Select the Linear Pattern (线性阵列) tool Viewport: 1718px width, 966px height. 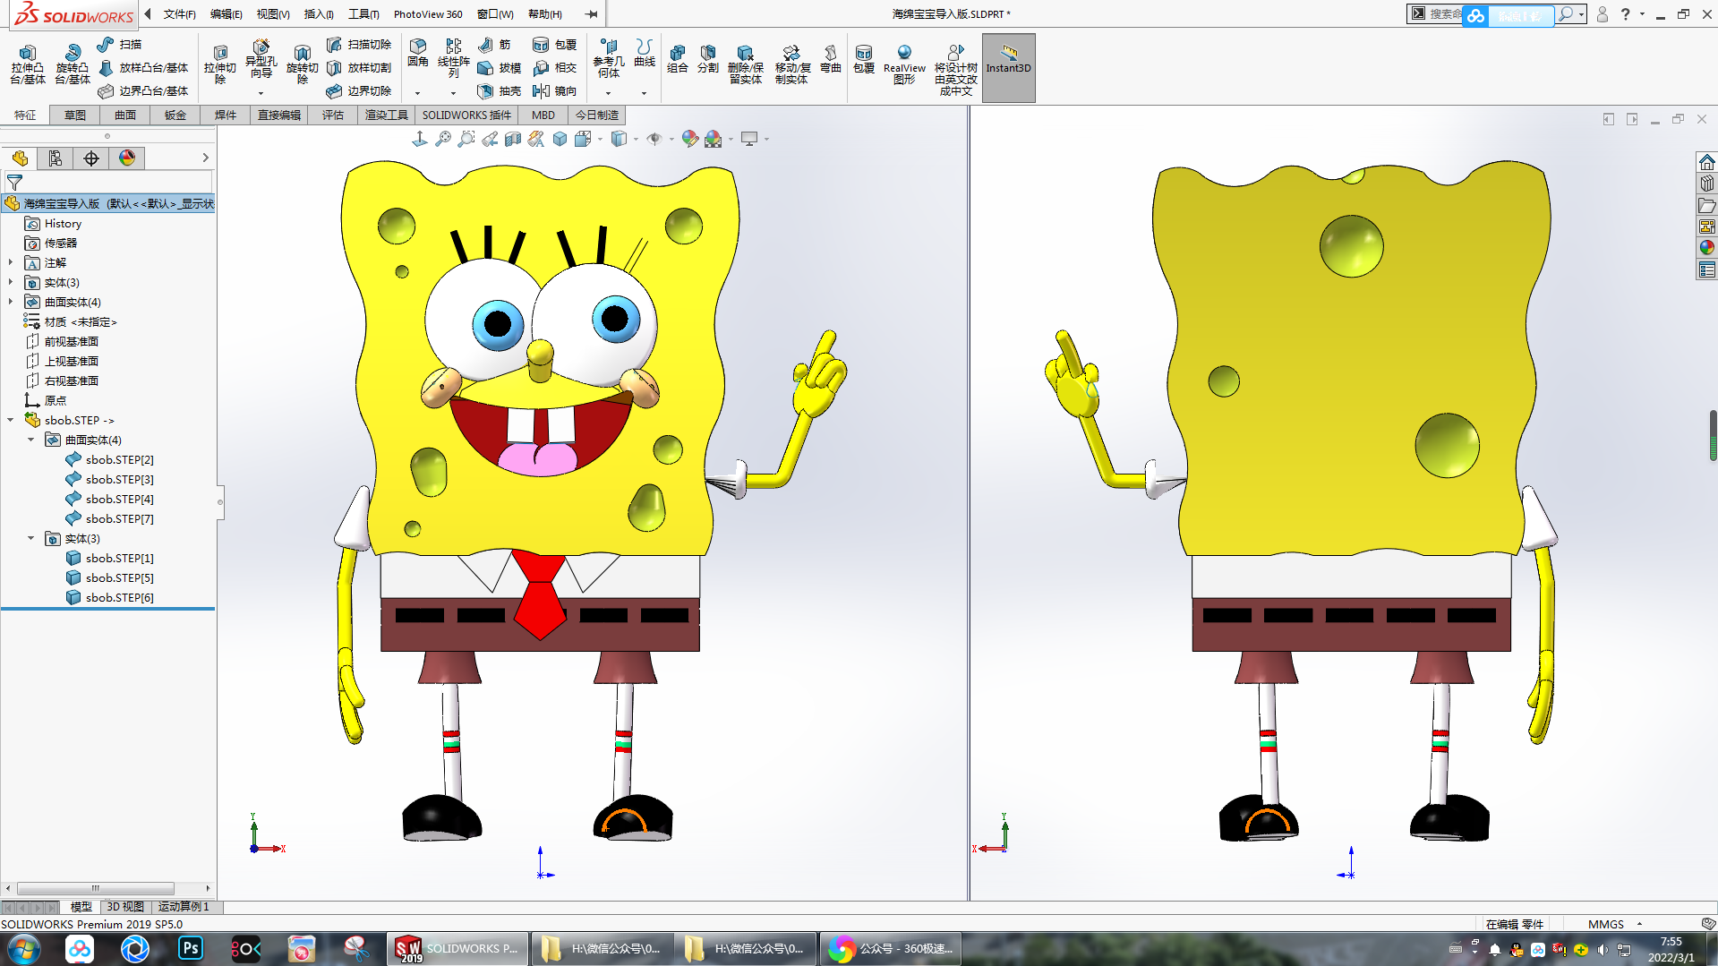454,59
